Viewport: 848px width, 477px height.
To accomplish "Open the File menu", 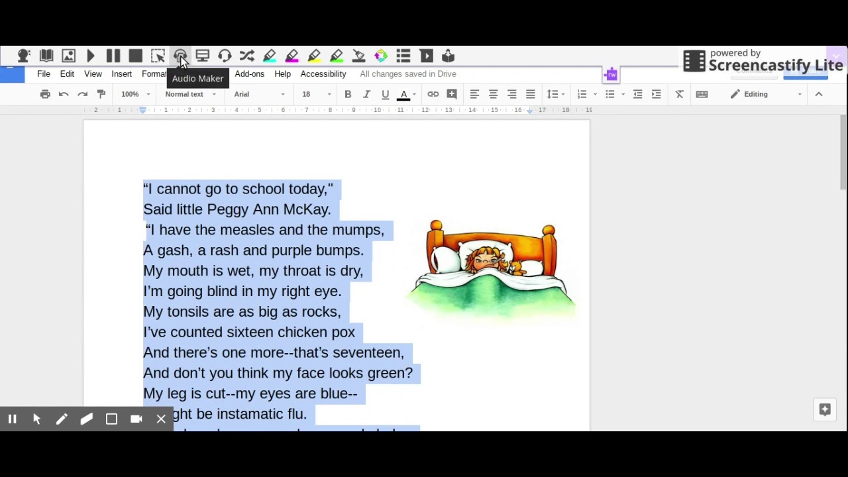I will click(44, 74).
